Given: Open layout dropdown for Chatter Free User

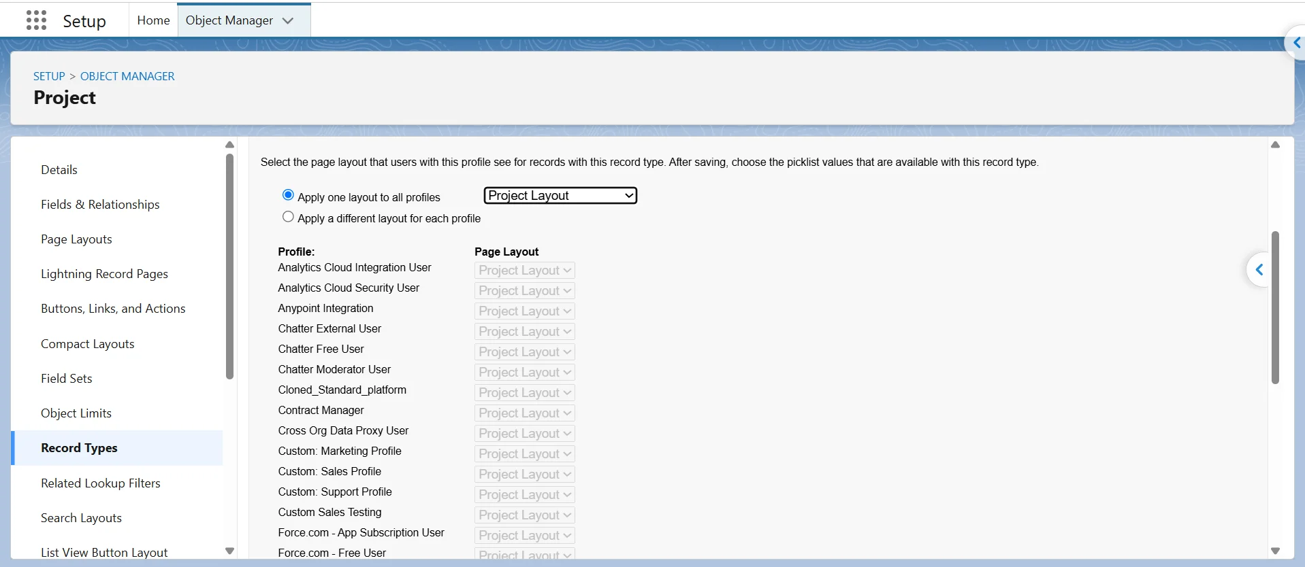Looking at the screenshot, I should pos(524,352).
